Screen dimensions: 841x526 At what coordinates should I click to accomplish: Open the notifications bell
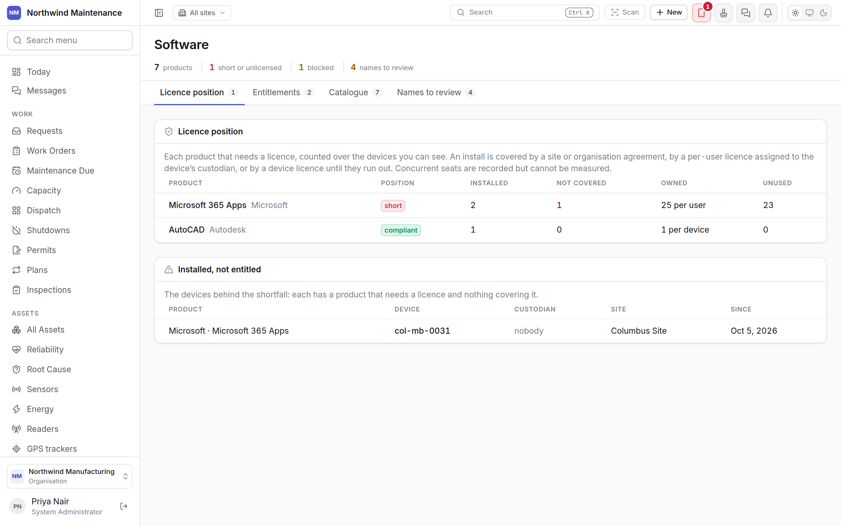point(768,13)
